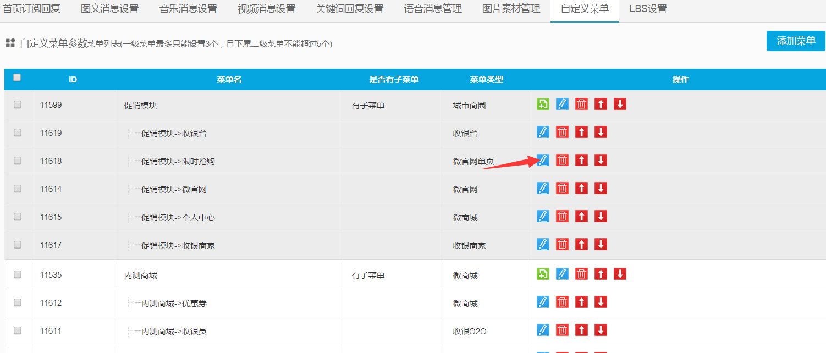Delete submenu row 11619
The width and height of the screenshot is (826, 353).
point(562,132)
